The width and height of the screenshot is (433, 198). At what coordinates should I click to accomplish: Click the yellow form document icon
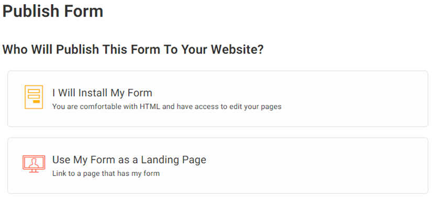coord(34,97)
